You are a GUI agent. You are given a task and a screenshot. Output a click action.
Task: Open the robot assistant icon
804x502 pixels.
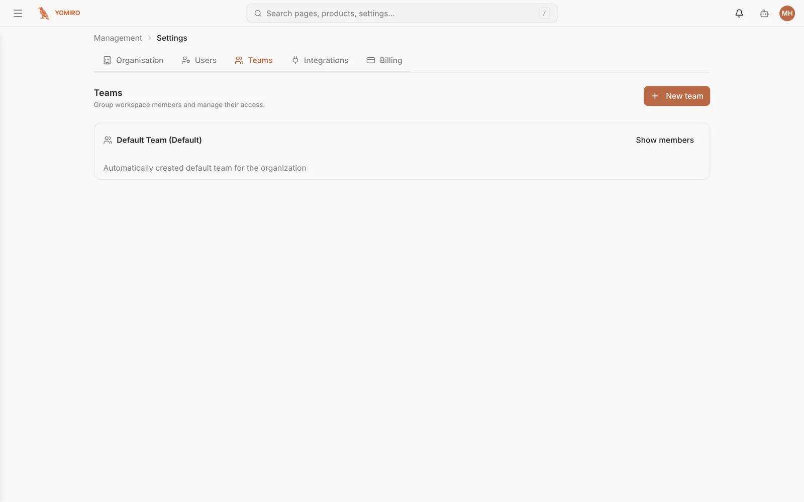click(x=764, y=14)
